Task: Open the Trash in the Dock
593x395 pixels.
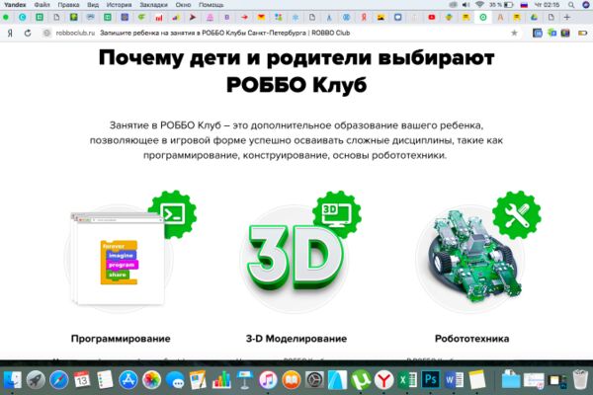Action: (580, 379)
